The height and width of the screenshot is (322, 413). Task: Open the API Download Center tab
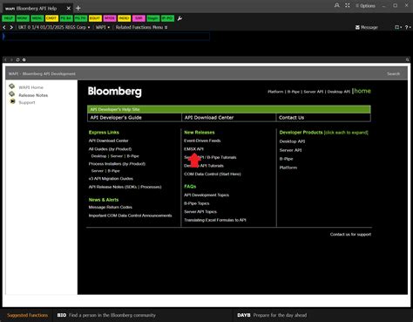point(228,118)
